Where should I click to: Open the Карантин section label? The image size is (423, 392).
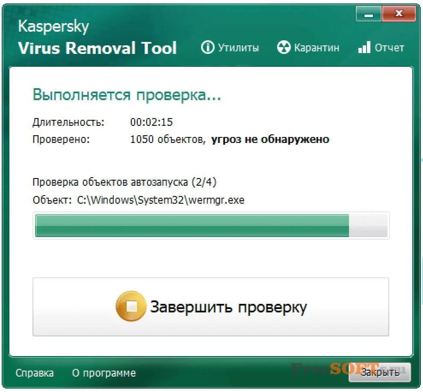[x=317, y=48]
